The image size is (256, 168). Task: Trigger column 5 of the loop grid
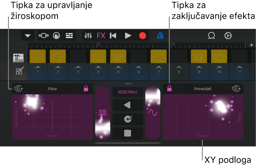[x=118, y=72]
